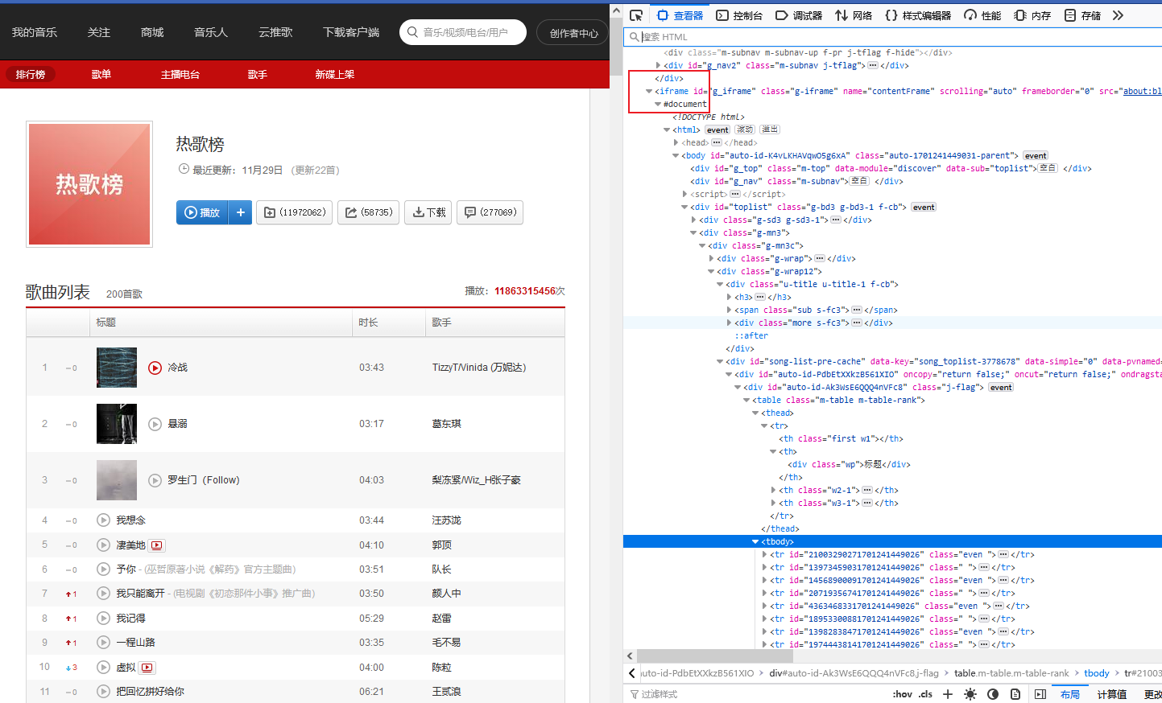Collapse the #document node
Image resolution: width=1162 pixels, height=703 pixels.
pyautogui.click(x=658, y=104)
